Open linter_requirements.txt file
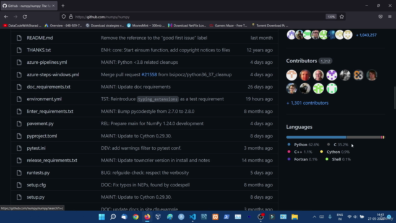Viewport: 396px width, 223px height. point(50,111)
